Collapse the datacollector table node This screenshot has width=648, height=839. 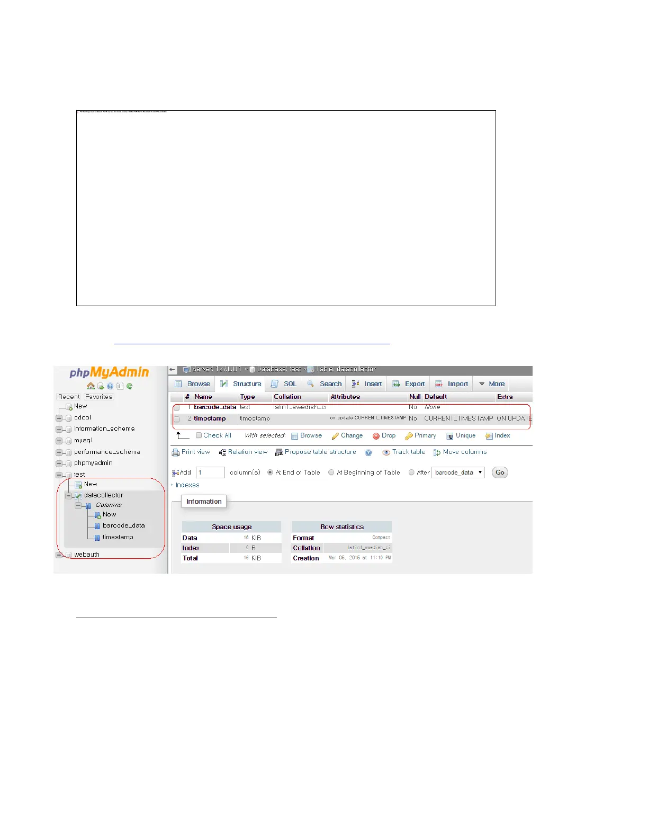click(x=68, y=496)
